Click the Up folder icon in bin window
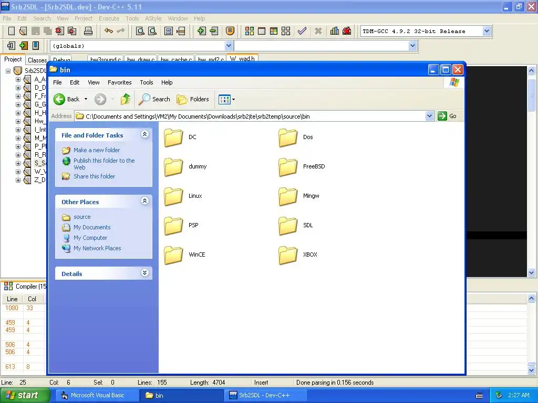The height and width of the screenshot is (403, 538). tap(126, 99)
